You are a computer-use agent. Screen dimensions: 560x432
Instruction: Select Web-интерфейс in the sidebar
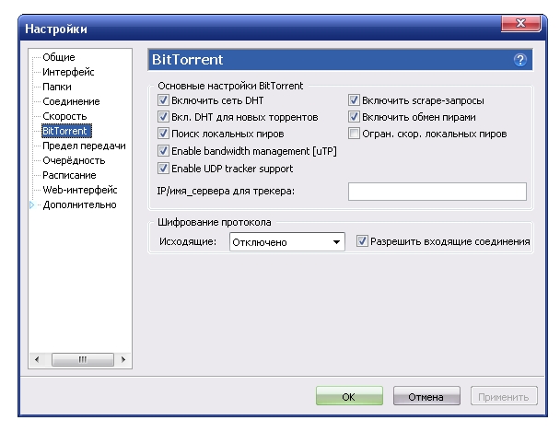80,190
